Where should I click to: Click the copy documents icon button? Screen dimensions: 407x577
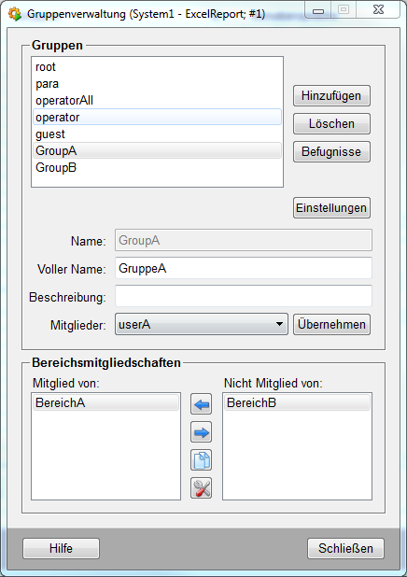click(x=201, y=460)
